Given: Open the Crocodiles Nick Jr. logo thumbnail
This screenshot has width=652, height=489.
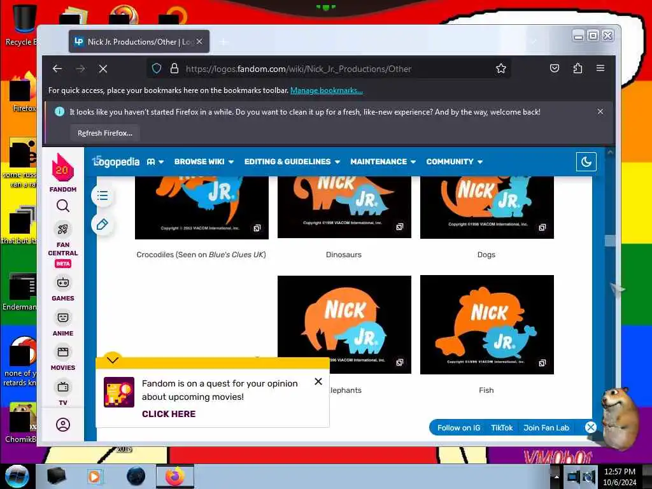Looking at the screenshot, I should tap(202, 208).
